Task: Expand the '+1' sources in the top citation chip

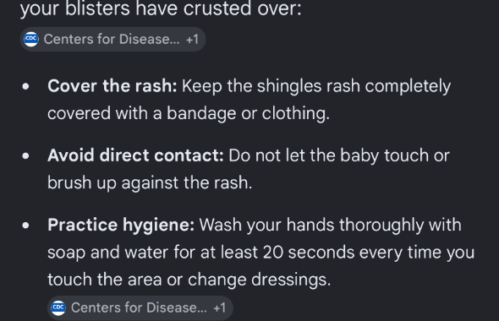Action: pyautogui.click(x=193, y=40)
